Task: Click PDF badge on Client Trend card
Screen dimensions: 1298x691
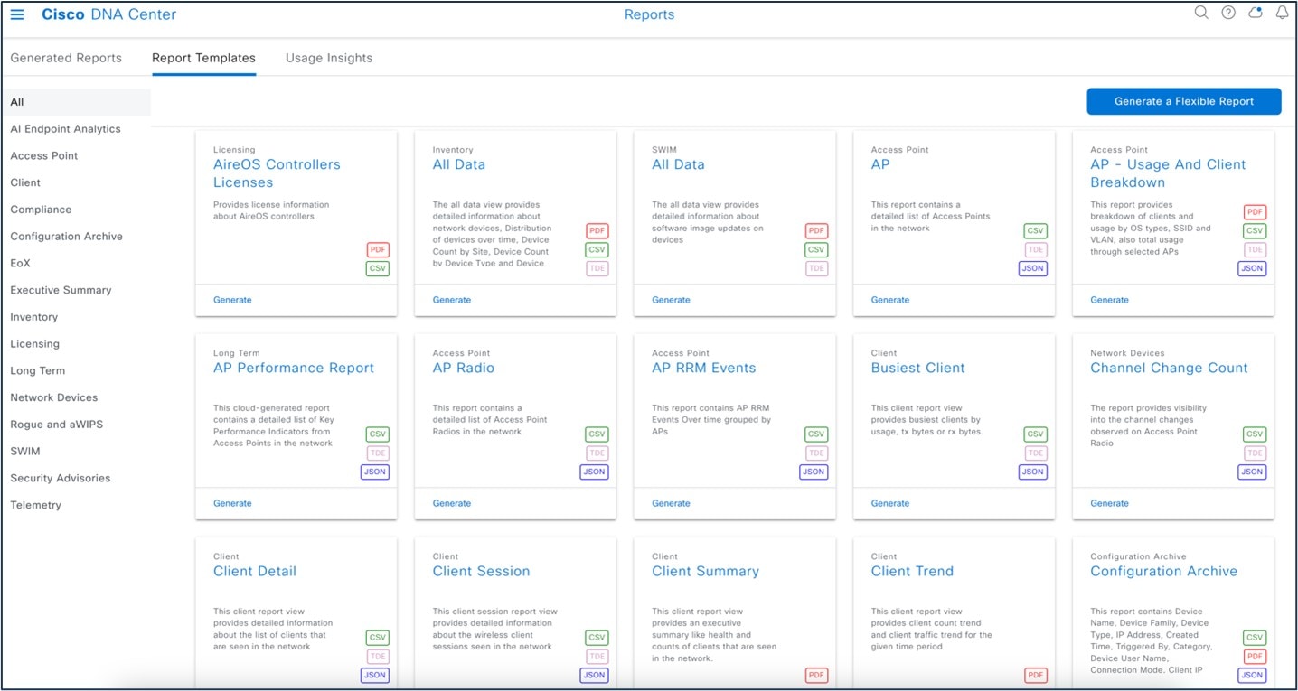Action: [x=1036, y=675]
